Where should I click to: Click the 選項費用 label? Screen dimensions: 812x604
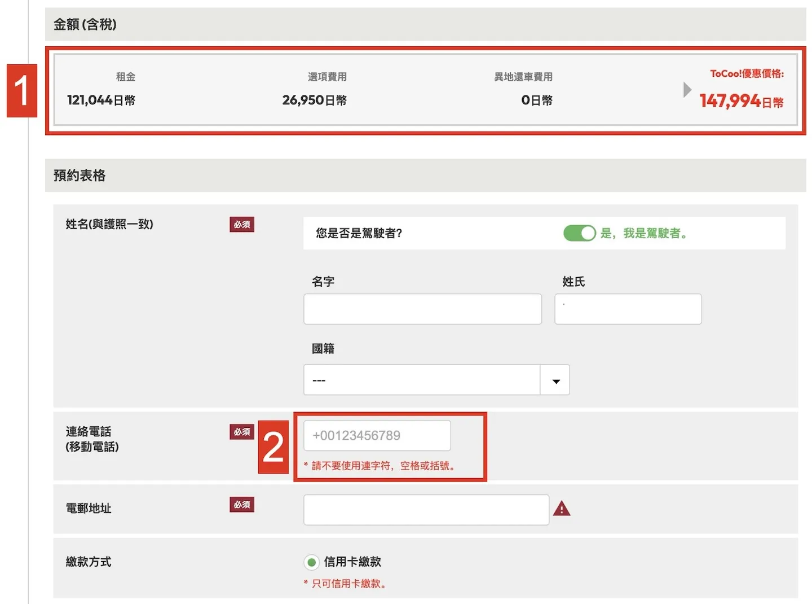pyautogui.click(x=327, y=77)
